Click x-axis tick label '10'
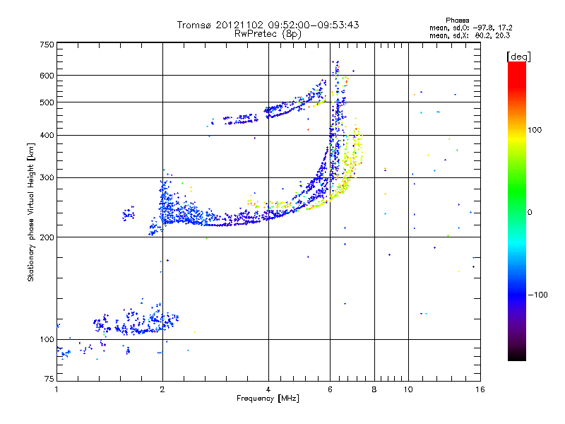Screen dimensions: 565x424 click(x=408, y=389)
